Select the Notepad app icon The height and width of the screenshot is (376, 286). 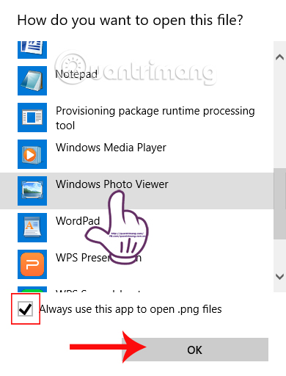point(32,81)
